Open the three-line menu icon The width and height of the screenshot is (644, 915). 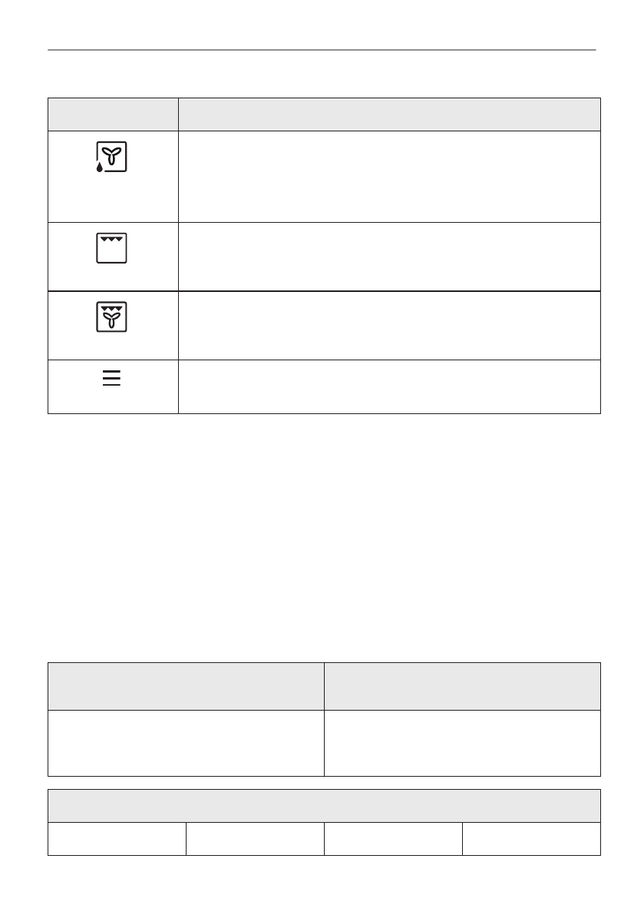(112, 379)
